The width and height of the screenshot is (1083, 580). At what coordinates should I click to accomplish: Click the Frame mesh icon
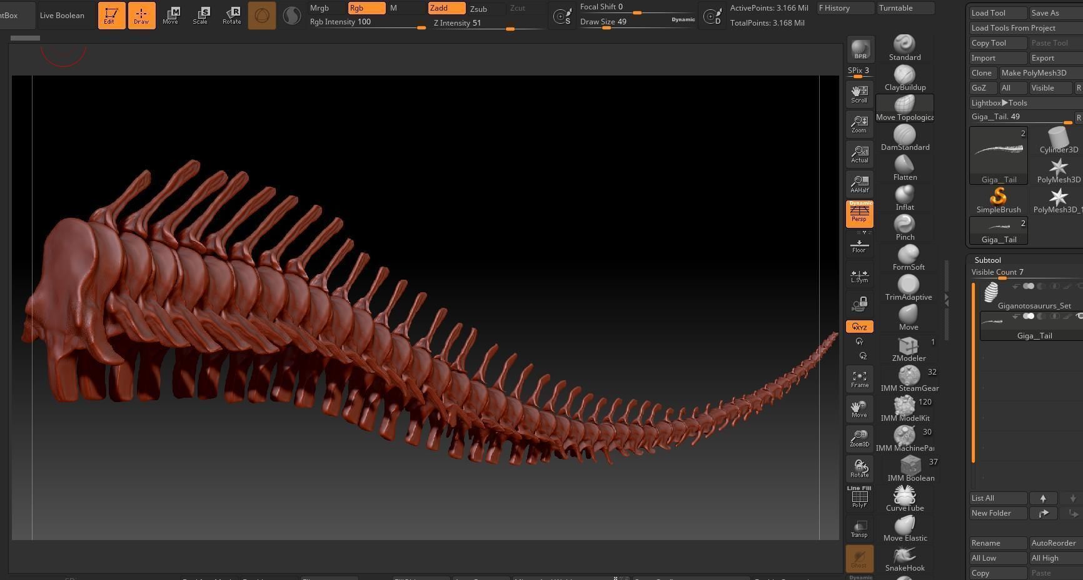860,379
